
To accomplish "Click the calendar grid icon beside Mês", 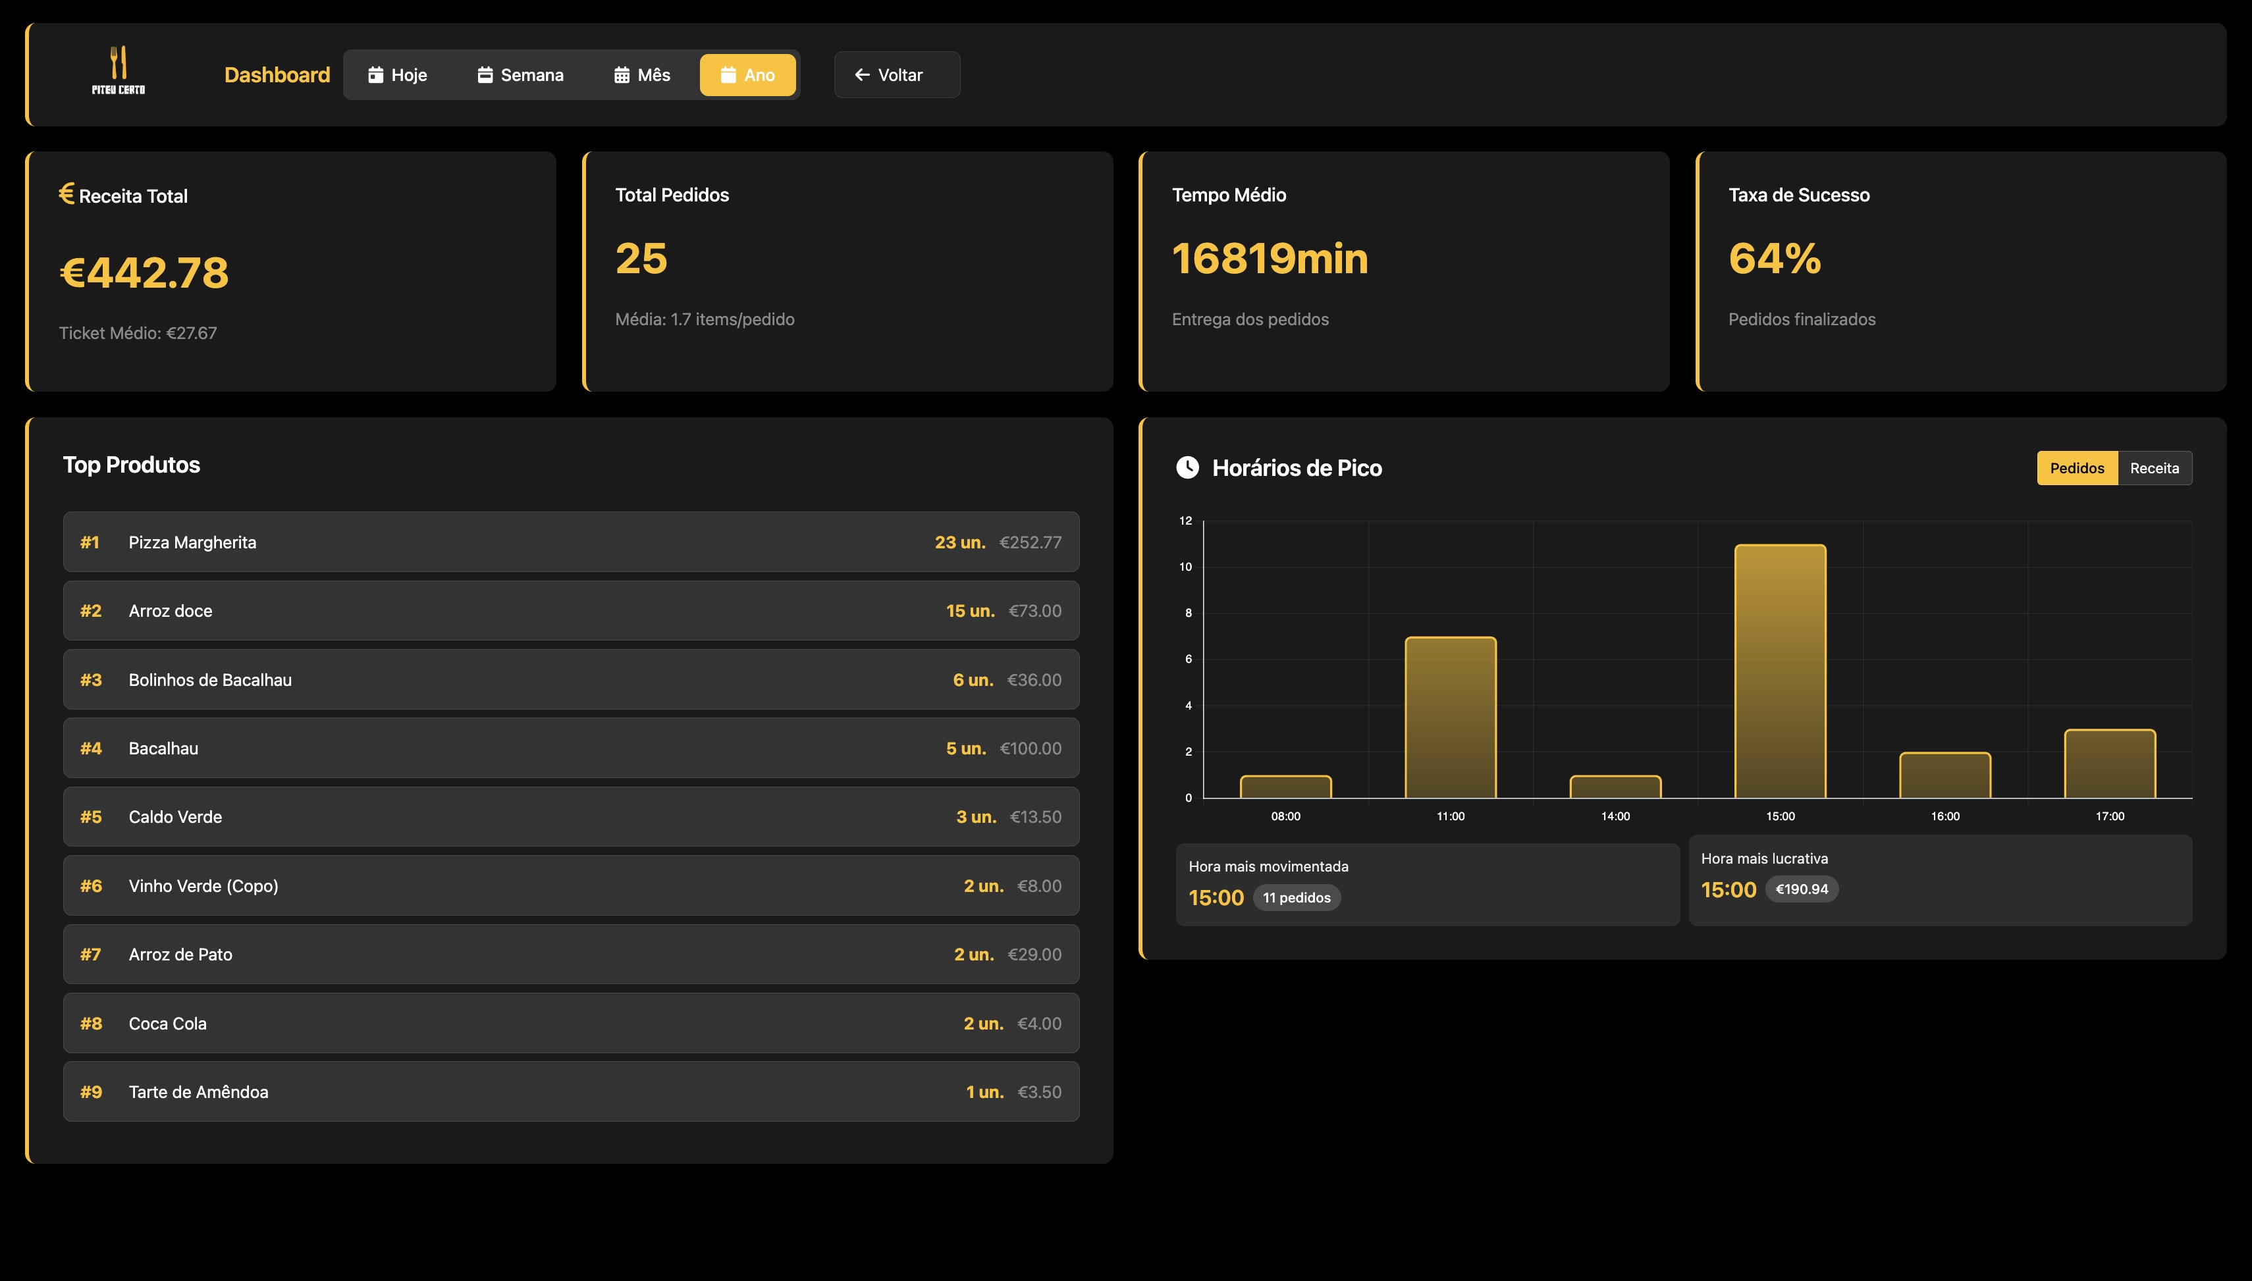I will click(622, 75).
